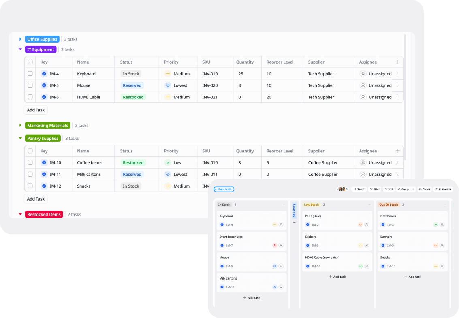
Task: Check the IM-10 Coffee beans row checkbox
Action: click(x=30, y=162)
